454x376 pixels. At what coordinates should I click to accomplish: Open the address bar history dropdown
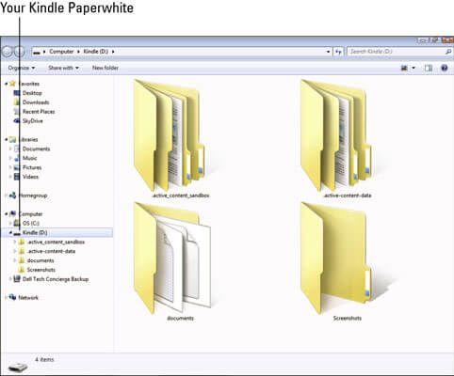328,52
